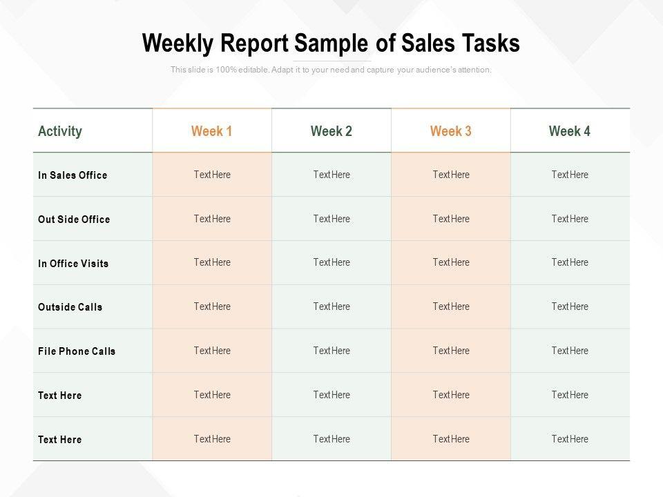Click the Week 3 cell for In Office Visits

coord(451,262)
